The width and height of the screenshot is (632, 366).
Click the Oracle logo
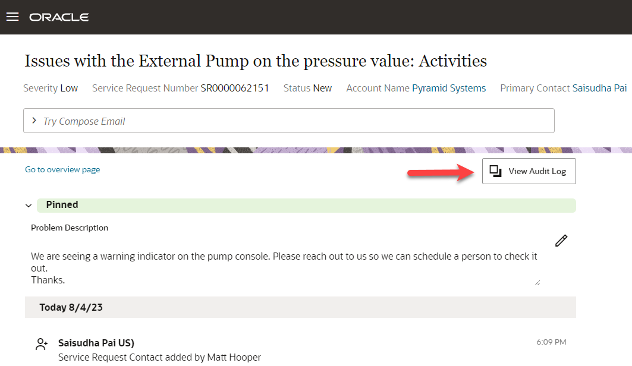pyautogui.click(x=59, y=17)
